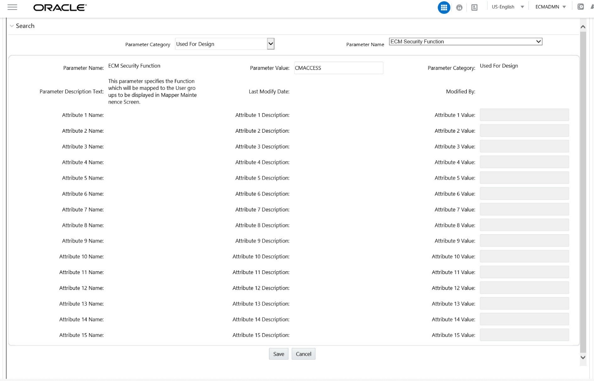Click the Attribute 13 Value field

(524, 304)
